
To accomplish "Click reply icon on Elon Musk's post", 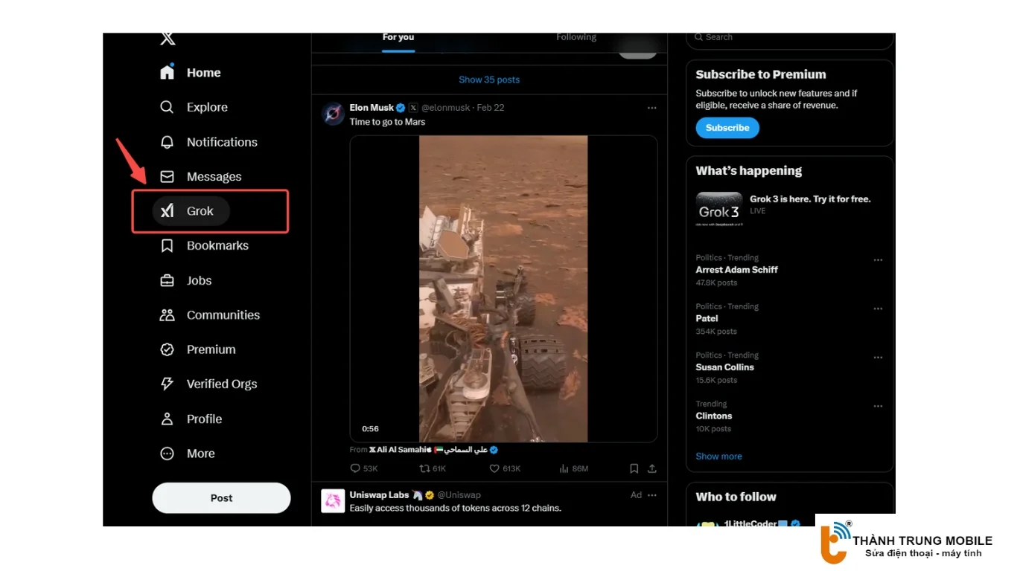I will pos(355,469).
